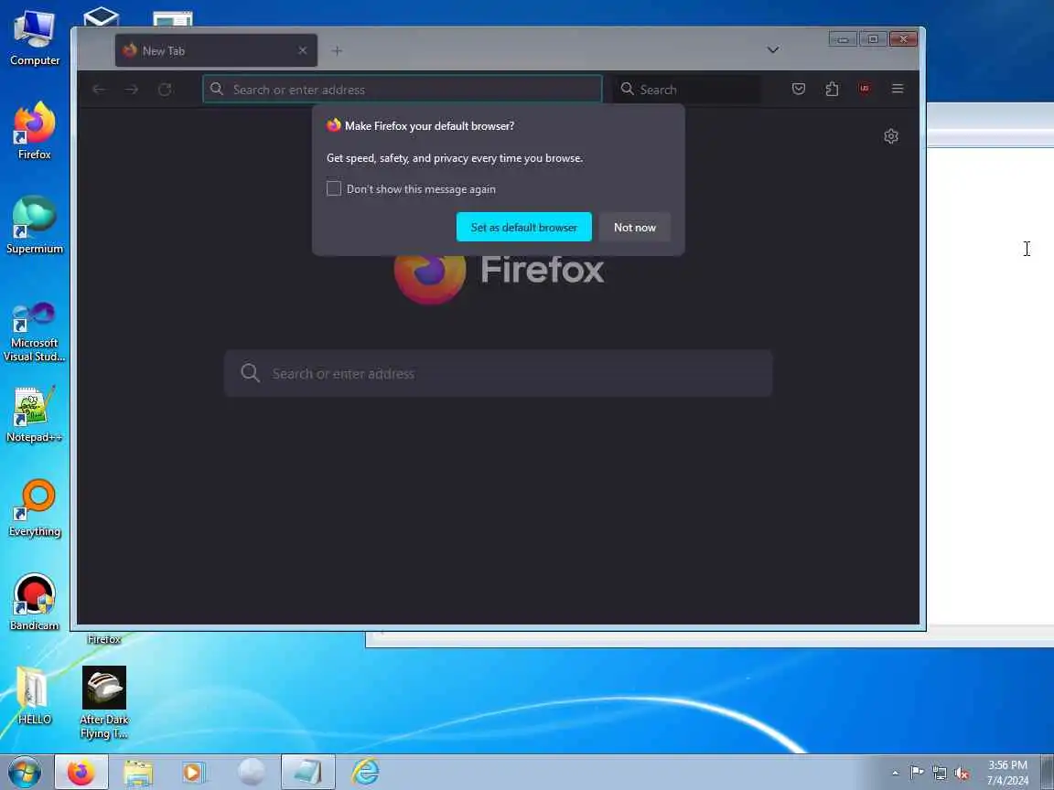Open the Extensions puzzle icon

click(x=832, y=89)
